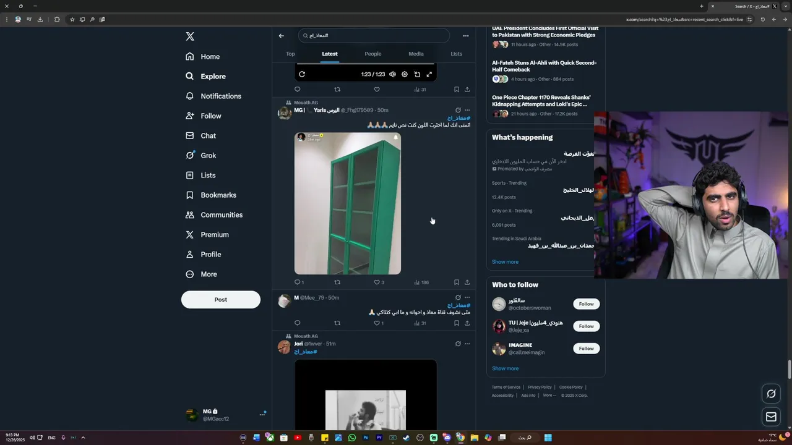The height and width of the screenshot is (445, 792).
Task: Open the green cabinet image
Action: [348, 203]
